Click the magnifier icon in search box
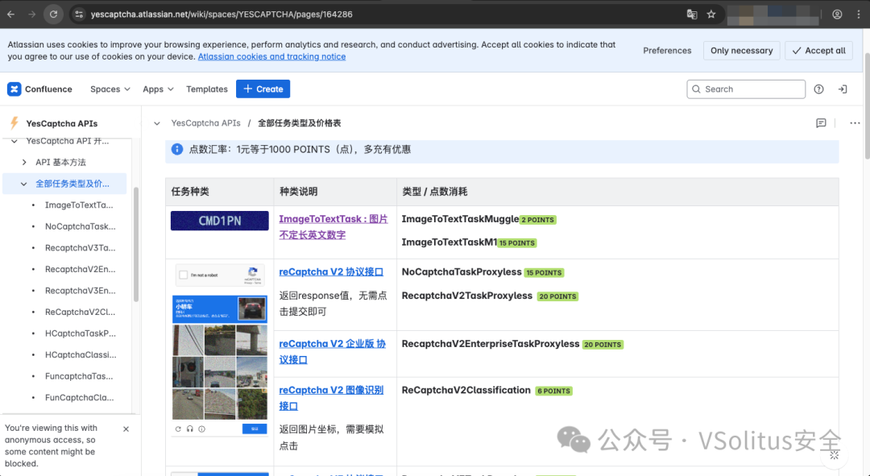This screenshot has width=870, height=476. click(696, 89)
